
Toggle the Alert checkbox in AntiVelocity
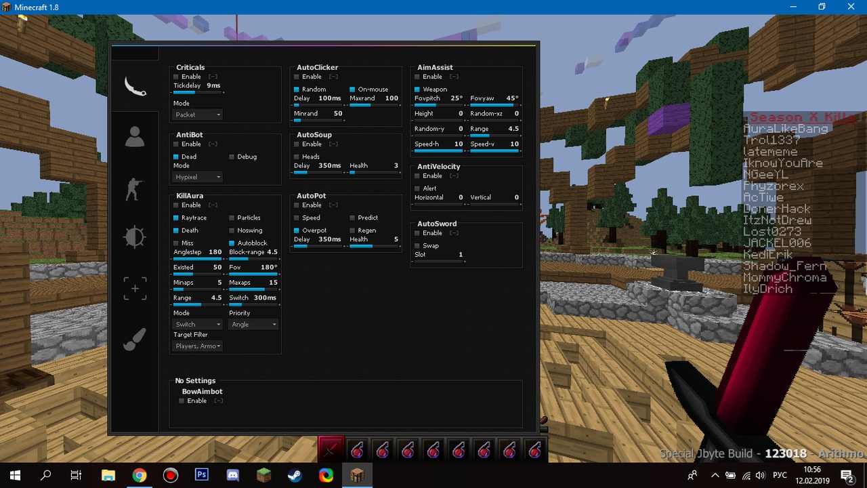(x=417, y=188)
